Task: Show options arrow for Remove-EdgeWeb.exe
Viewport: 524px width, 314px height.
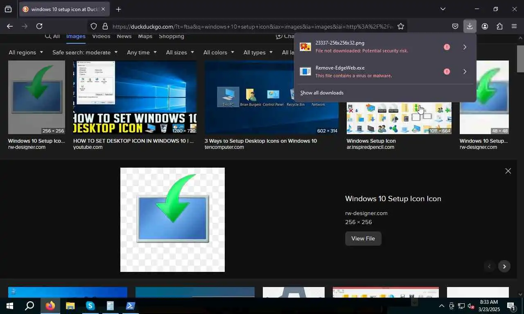Action: click(465, 72)
